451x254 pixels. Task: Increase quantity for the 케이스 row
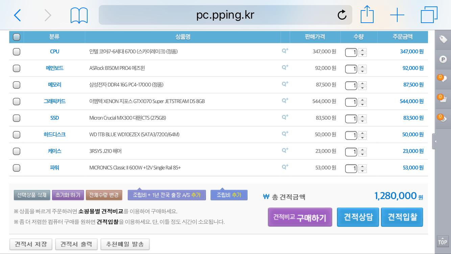point(363,150)
